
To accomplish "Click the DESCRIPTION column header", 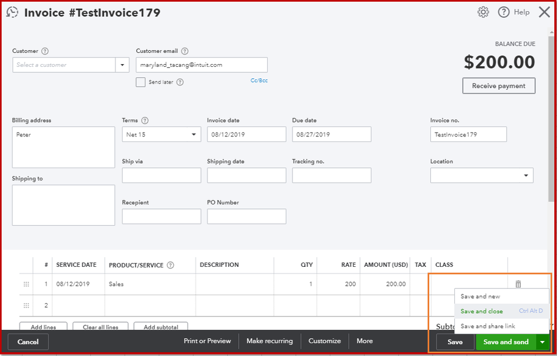I will point(219,265).
